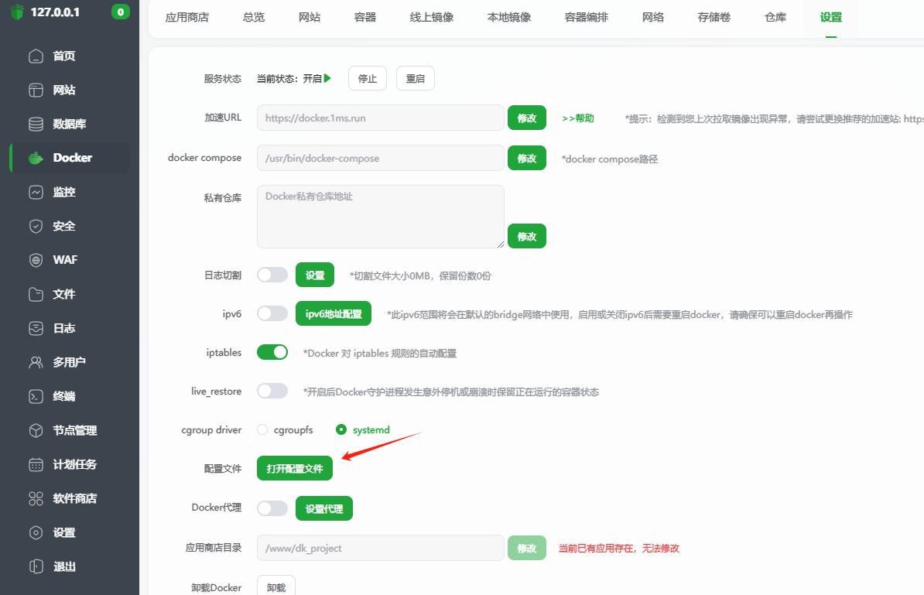The image size is (924, 595).
Task: Click the 打开配置文件 button
Action: tap(294, 467)
